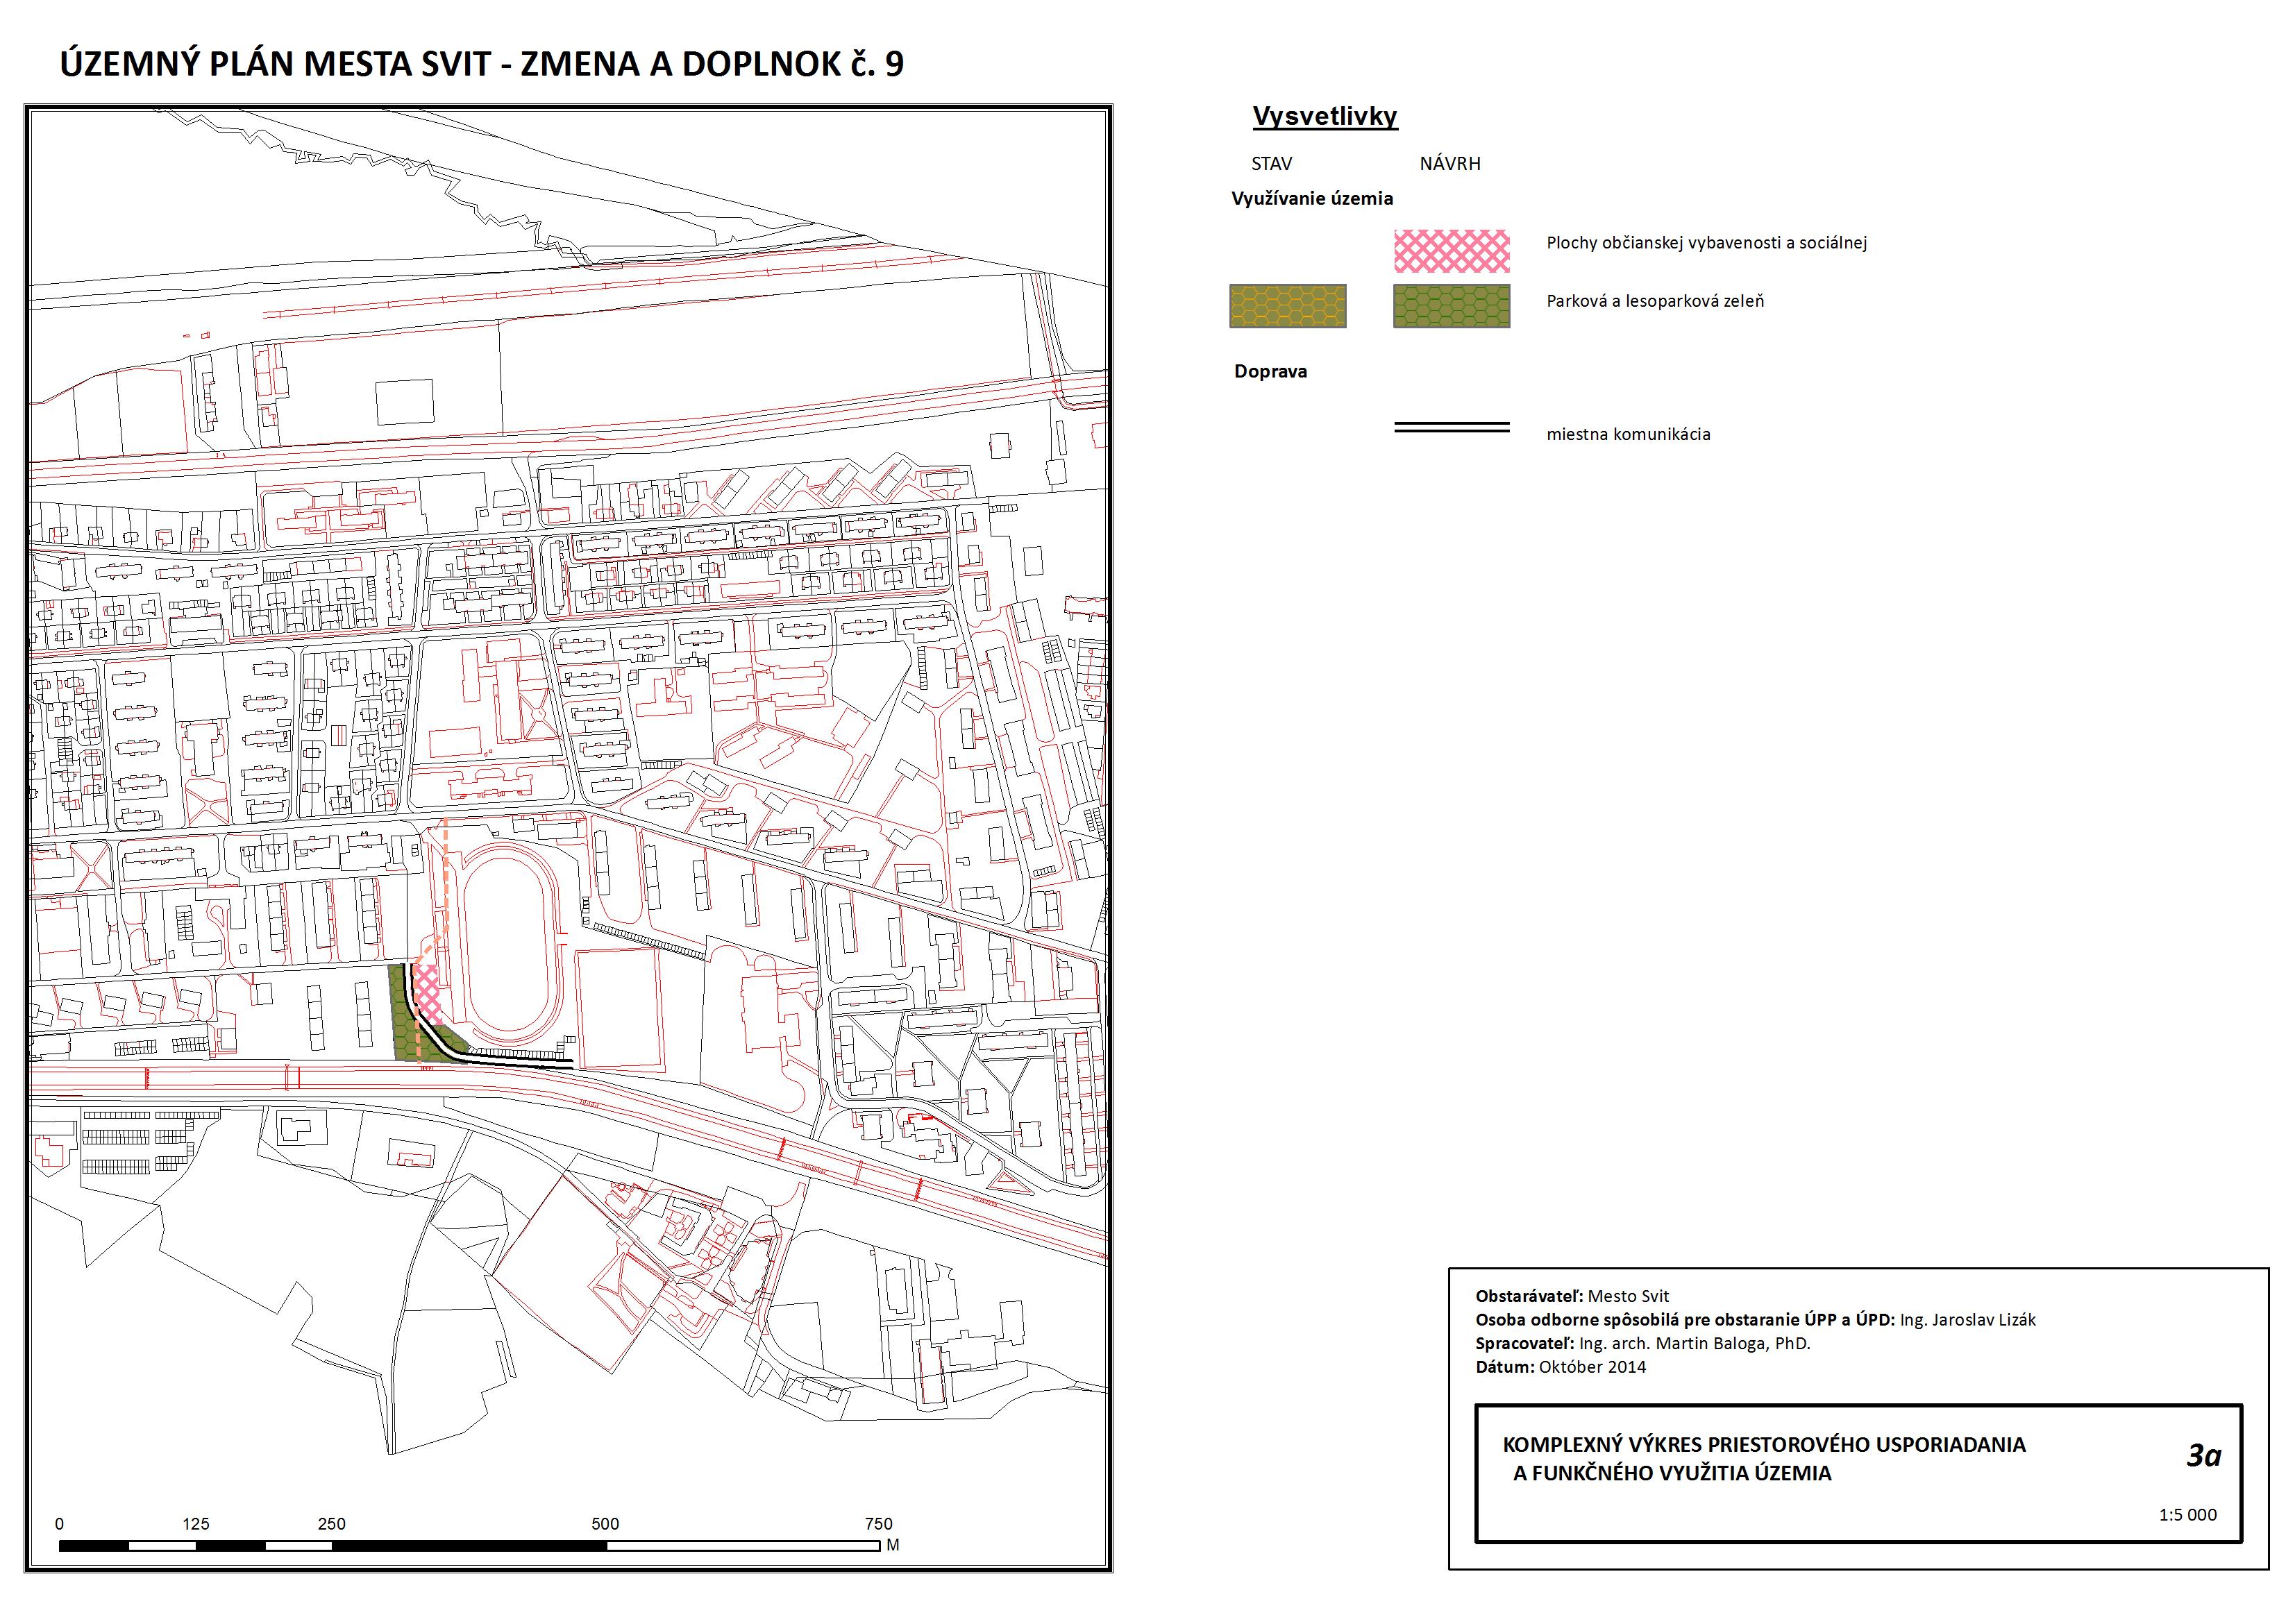
Task: Click the scale bar 750 label
Action: [x=878, y=1524]
